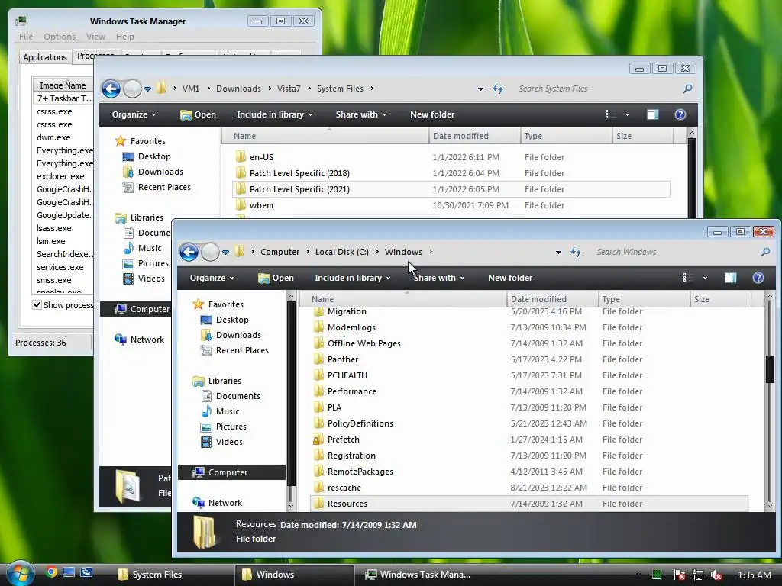782x586 pixels.
Task: Click Windows folder vertical scrollbar thumb
Action: pos(770,369)
